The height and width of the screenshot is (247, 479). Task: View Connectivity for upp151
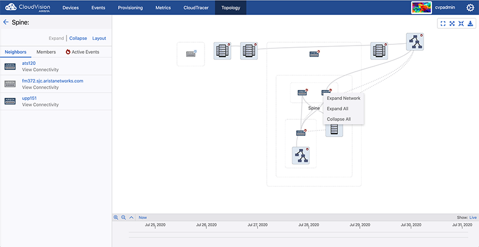[40, 104]
